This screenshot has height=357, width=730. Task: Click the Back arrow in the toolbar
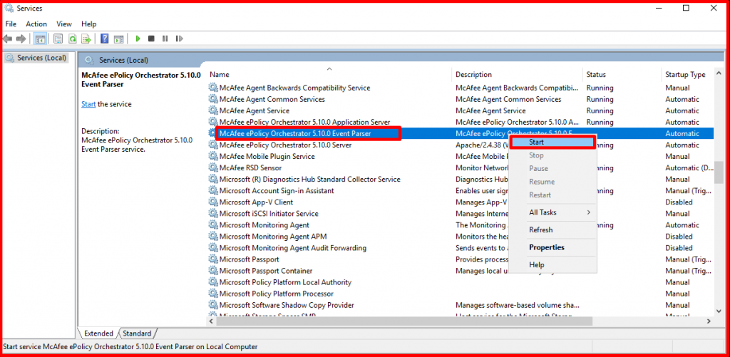(7, 38)
